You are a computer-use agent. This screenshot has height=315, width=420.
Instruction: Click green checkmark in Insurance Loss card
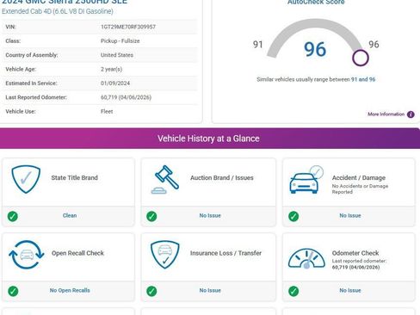(151, 291)
